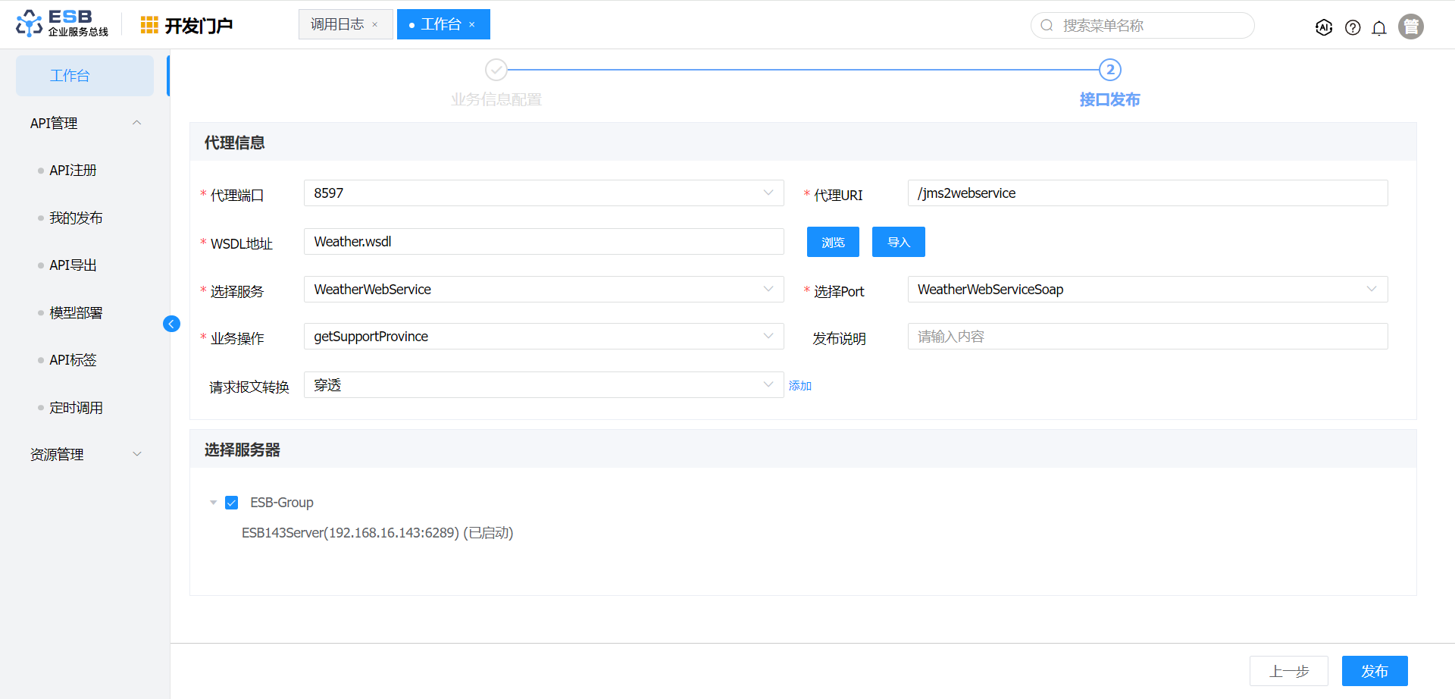
Task: Click the ESB logo
Action: pos(62,24)
